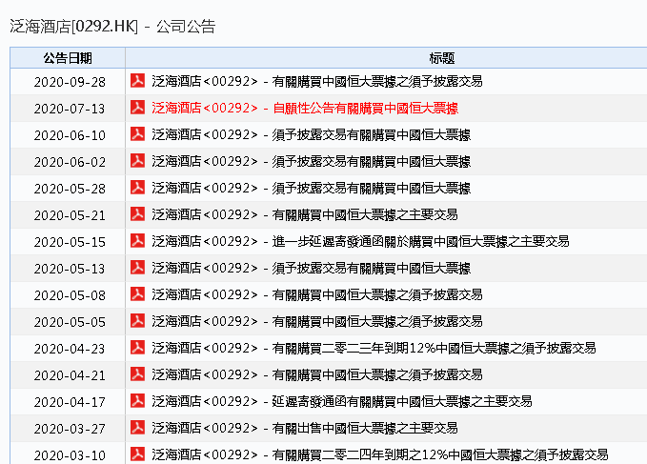Open the 二零二三年到期12% announcement link

coord(374,348)
